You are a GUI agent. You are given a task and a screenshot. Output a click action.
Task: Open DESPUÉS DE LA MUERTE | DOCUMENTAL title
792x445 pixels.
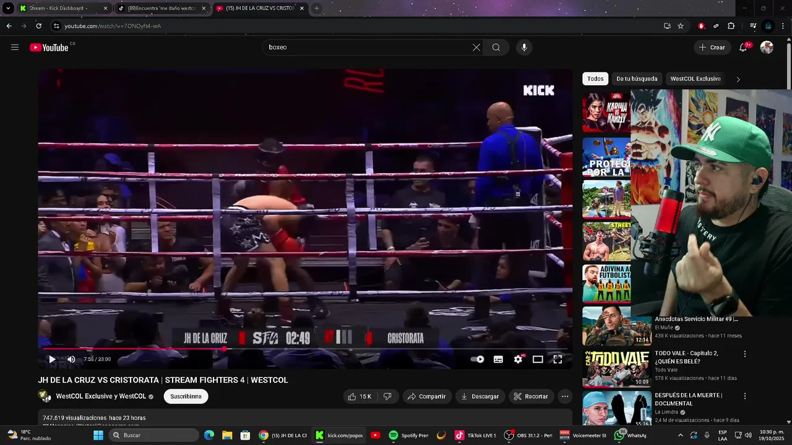point(689,399)
